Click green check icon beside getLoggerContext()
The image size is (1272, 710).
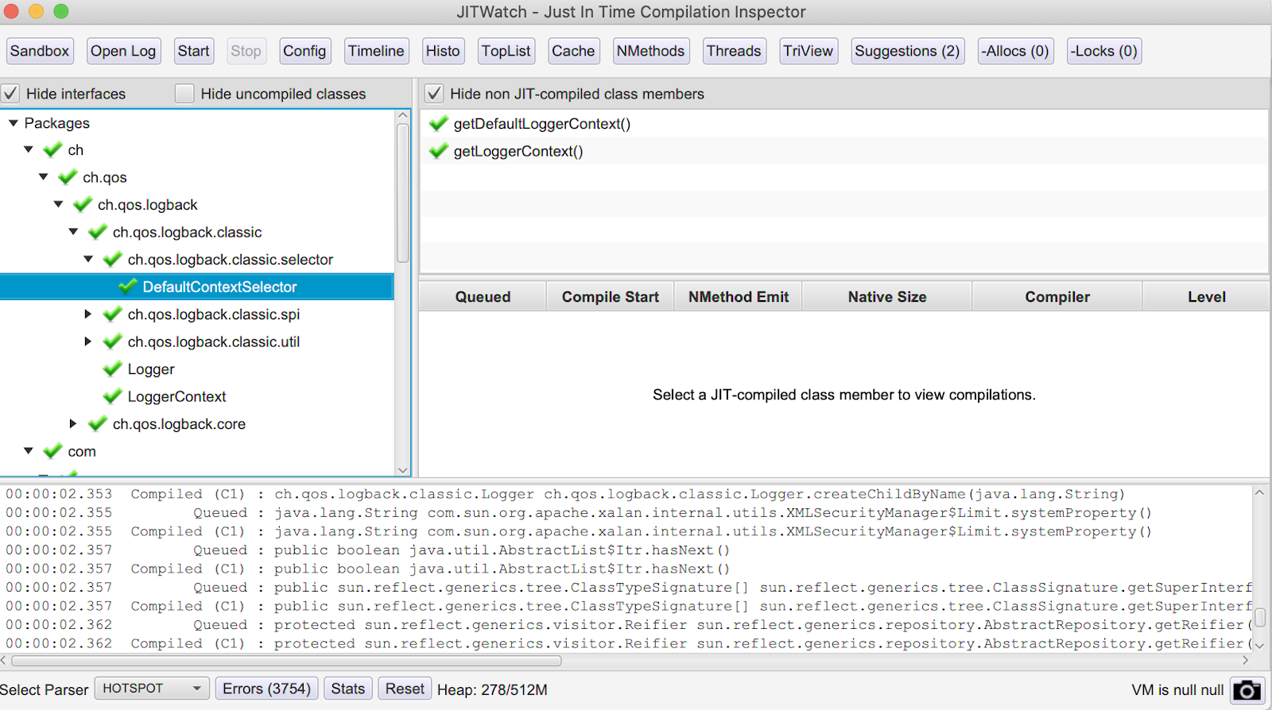click(x=439, y=150)
